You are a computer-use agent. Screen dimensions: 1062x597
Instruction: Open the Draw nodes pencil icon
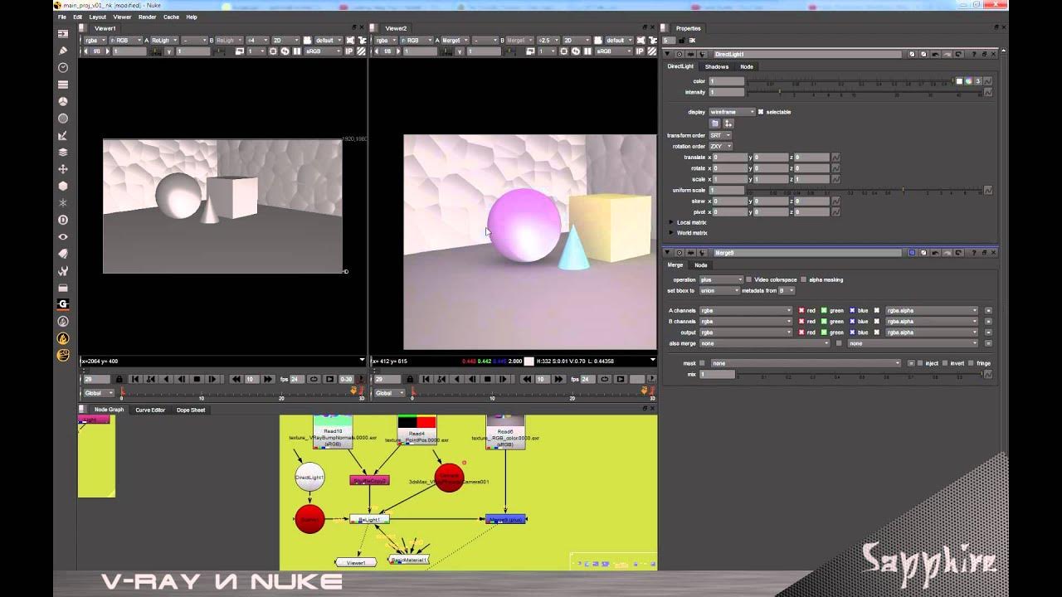63,51
